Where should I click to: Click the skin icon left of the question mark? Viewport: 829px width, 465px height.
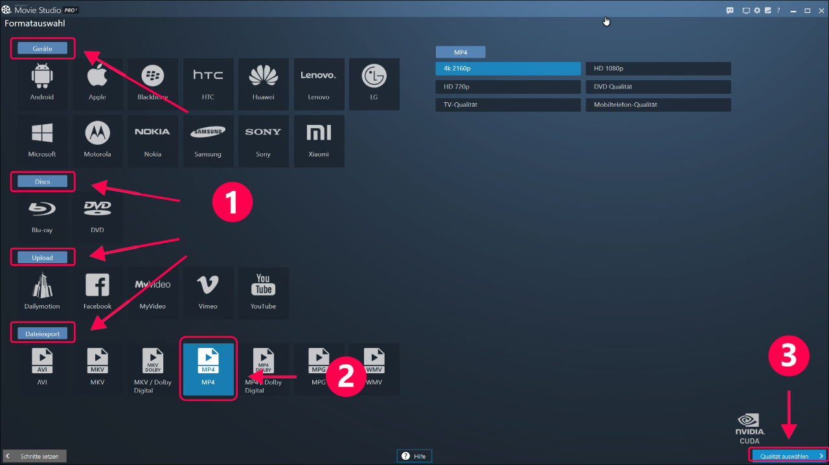(767, 10)
